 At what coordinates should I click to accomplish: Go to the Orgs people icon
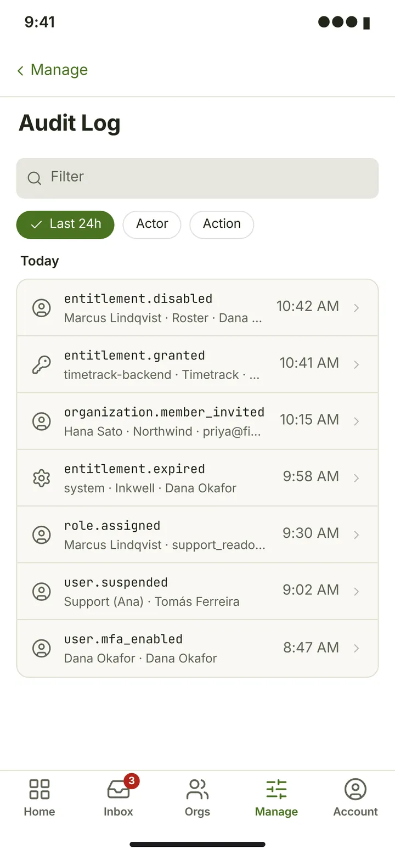198,789
